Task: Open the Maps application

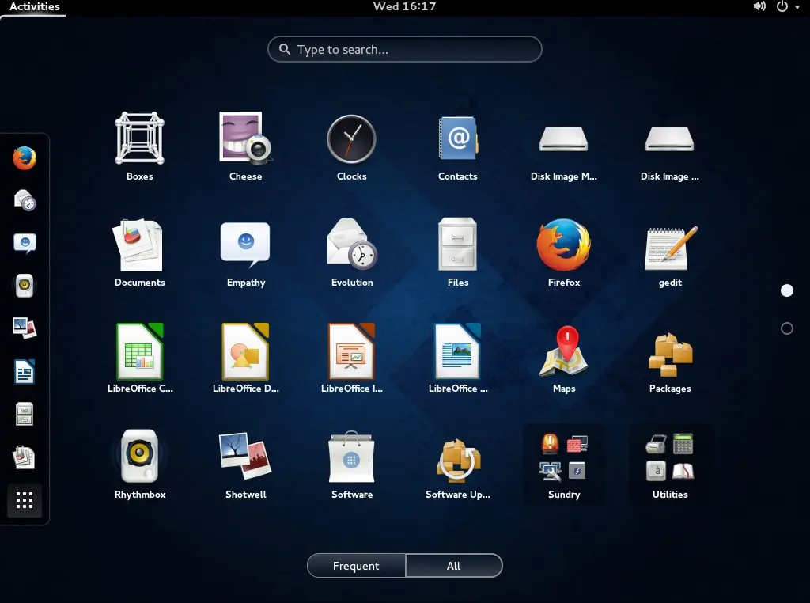Action: point(563,359)
